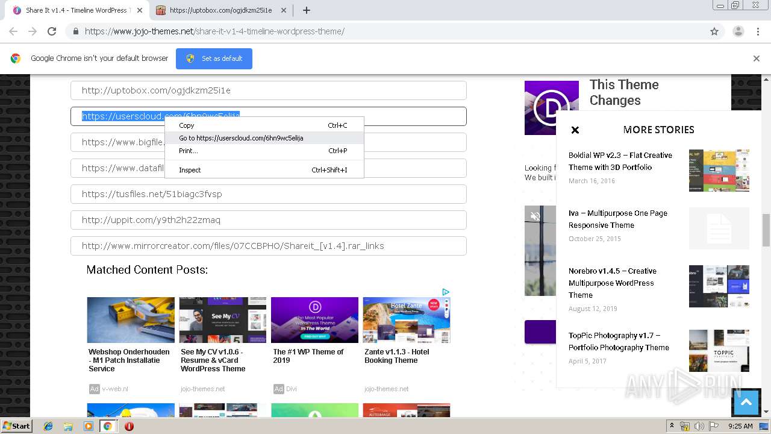Viewport: 771px width, 434px height.
Task: Click the See My CV thumbnail image
Action: tap(223, 320)
